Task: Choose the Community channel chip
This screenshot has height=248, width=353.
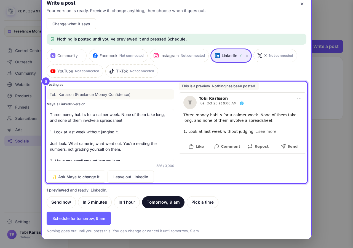Action: [x=66, y=56]
